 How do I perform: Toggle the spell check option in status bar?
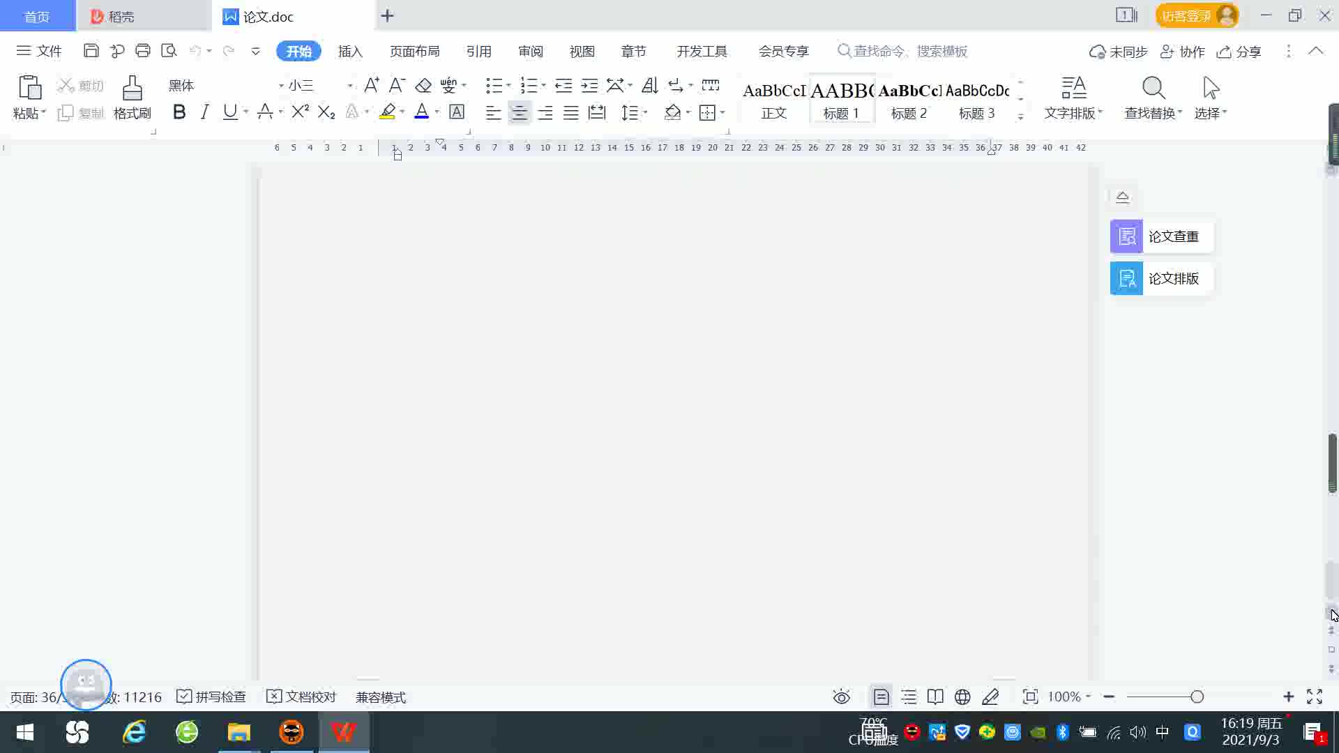click(211, 697)
